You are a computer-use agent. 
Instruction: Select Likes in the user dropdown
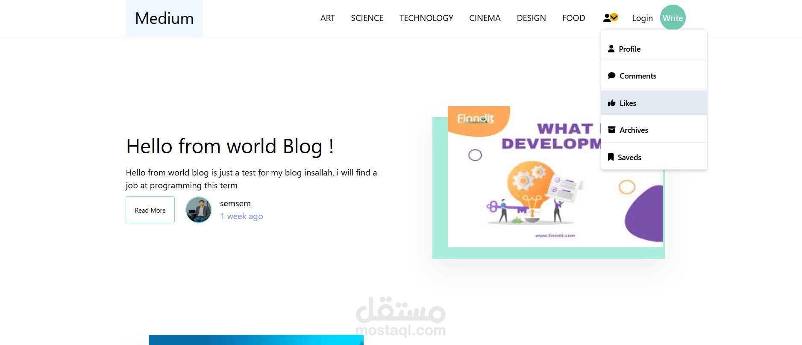pyautogui.click(x=654, y=103)
